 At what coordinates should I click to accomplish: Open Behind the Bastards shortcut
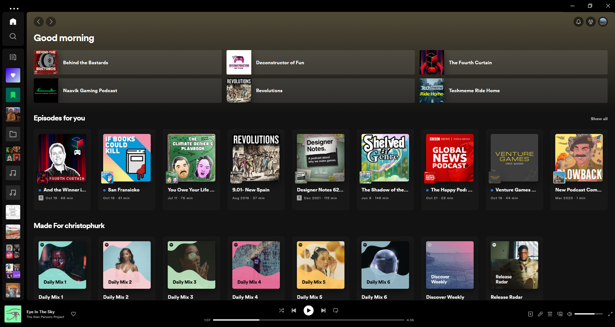128,62
